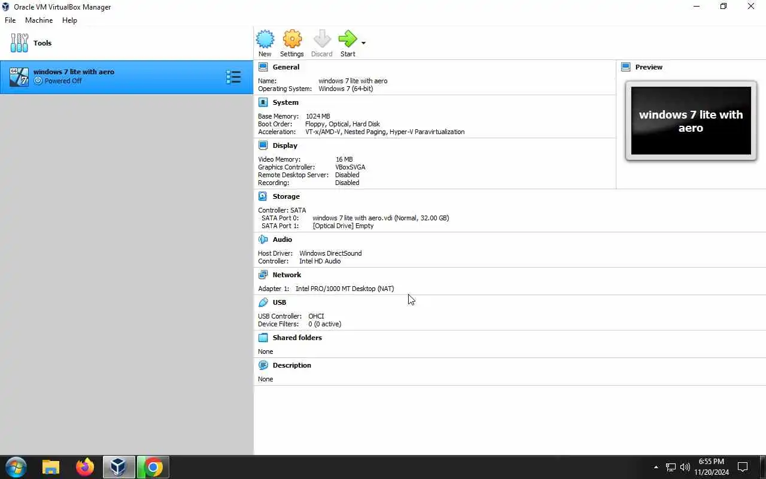Click the windows 7 lite with aero.vdi entry
This screenshot has width=766, height=479.
[381, 218]
